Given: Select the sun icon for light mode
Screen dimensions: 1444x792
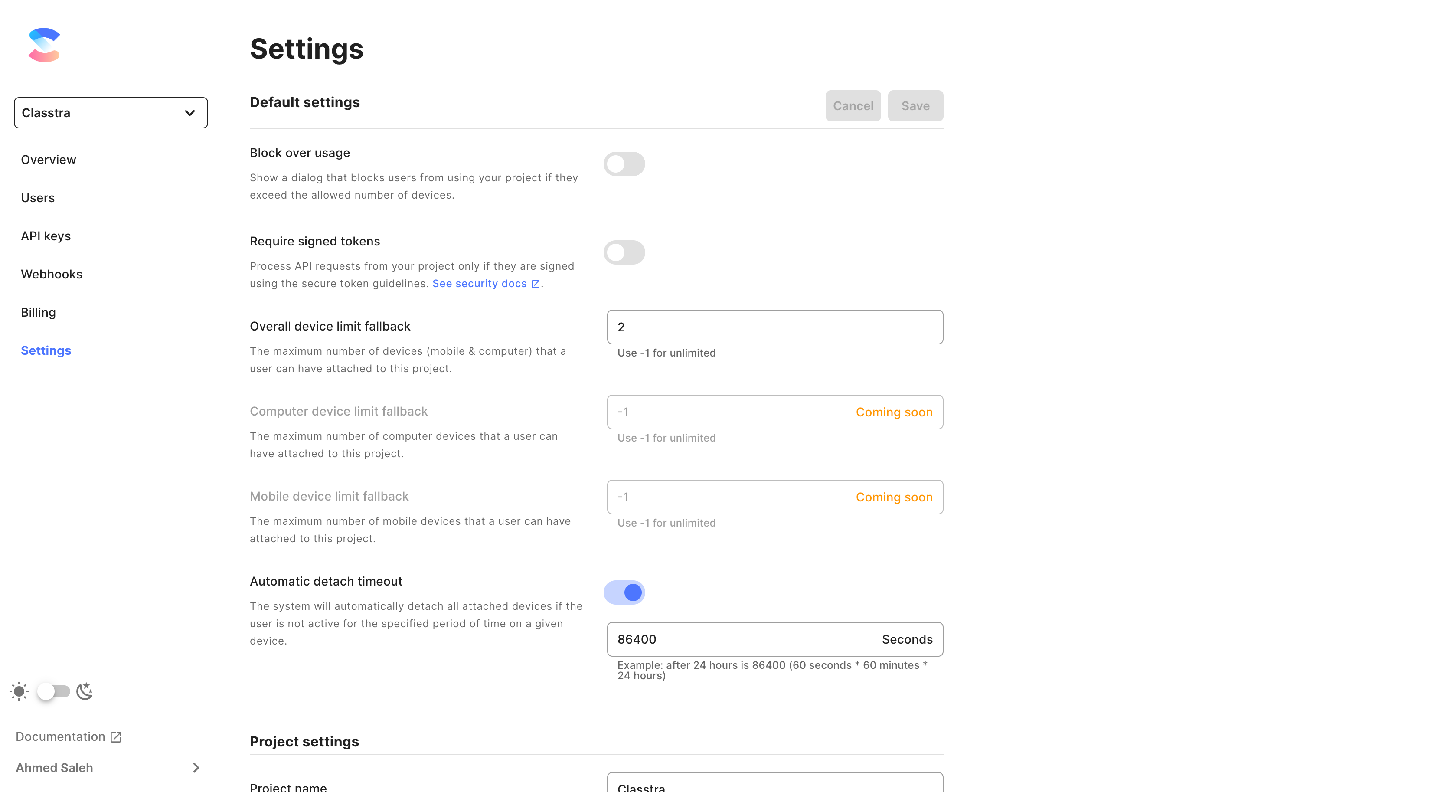Looking at the screenshot, I should pyautogui.click(x=19, y=691).
